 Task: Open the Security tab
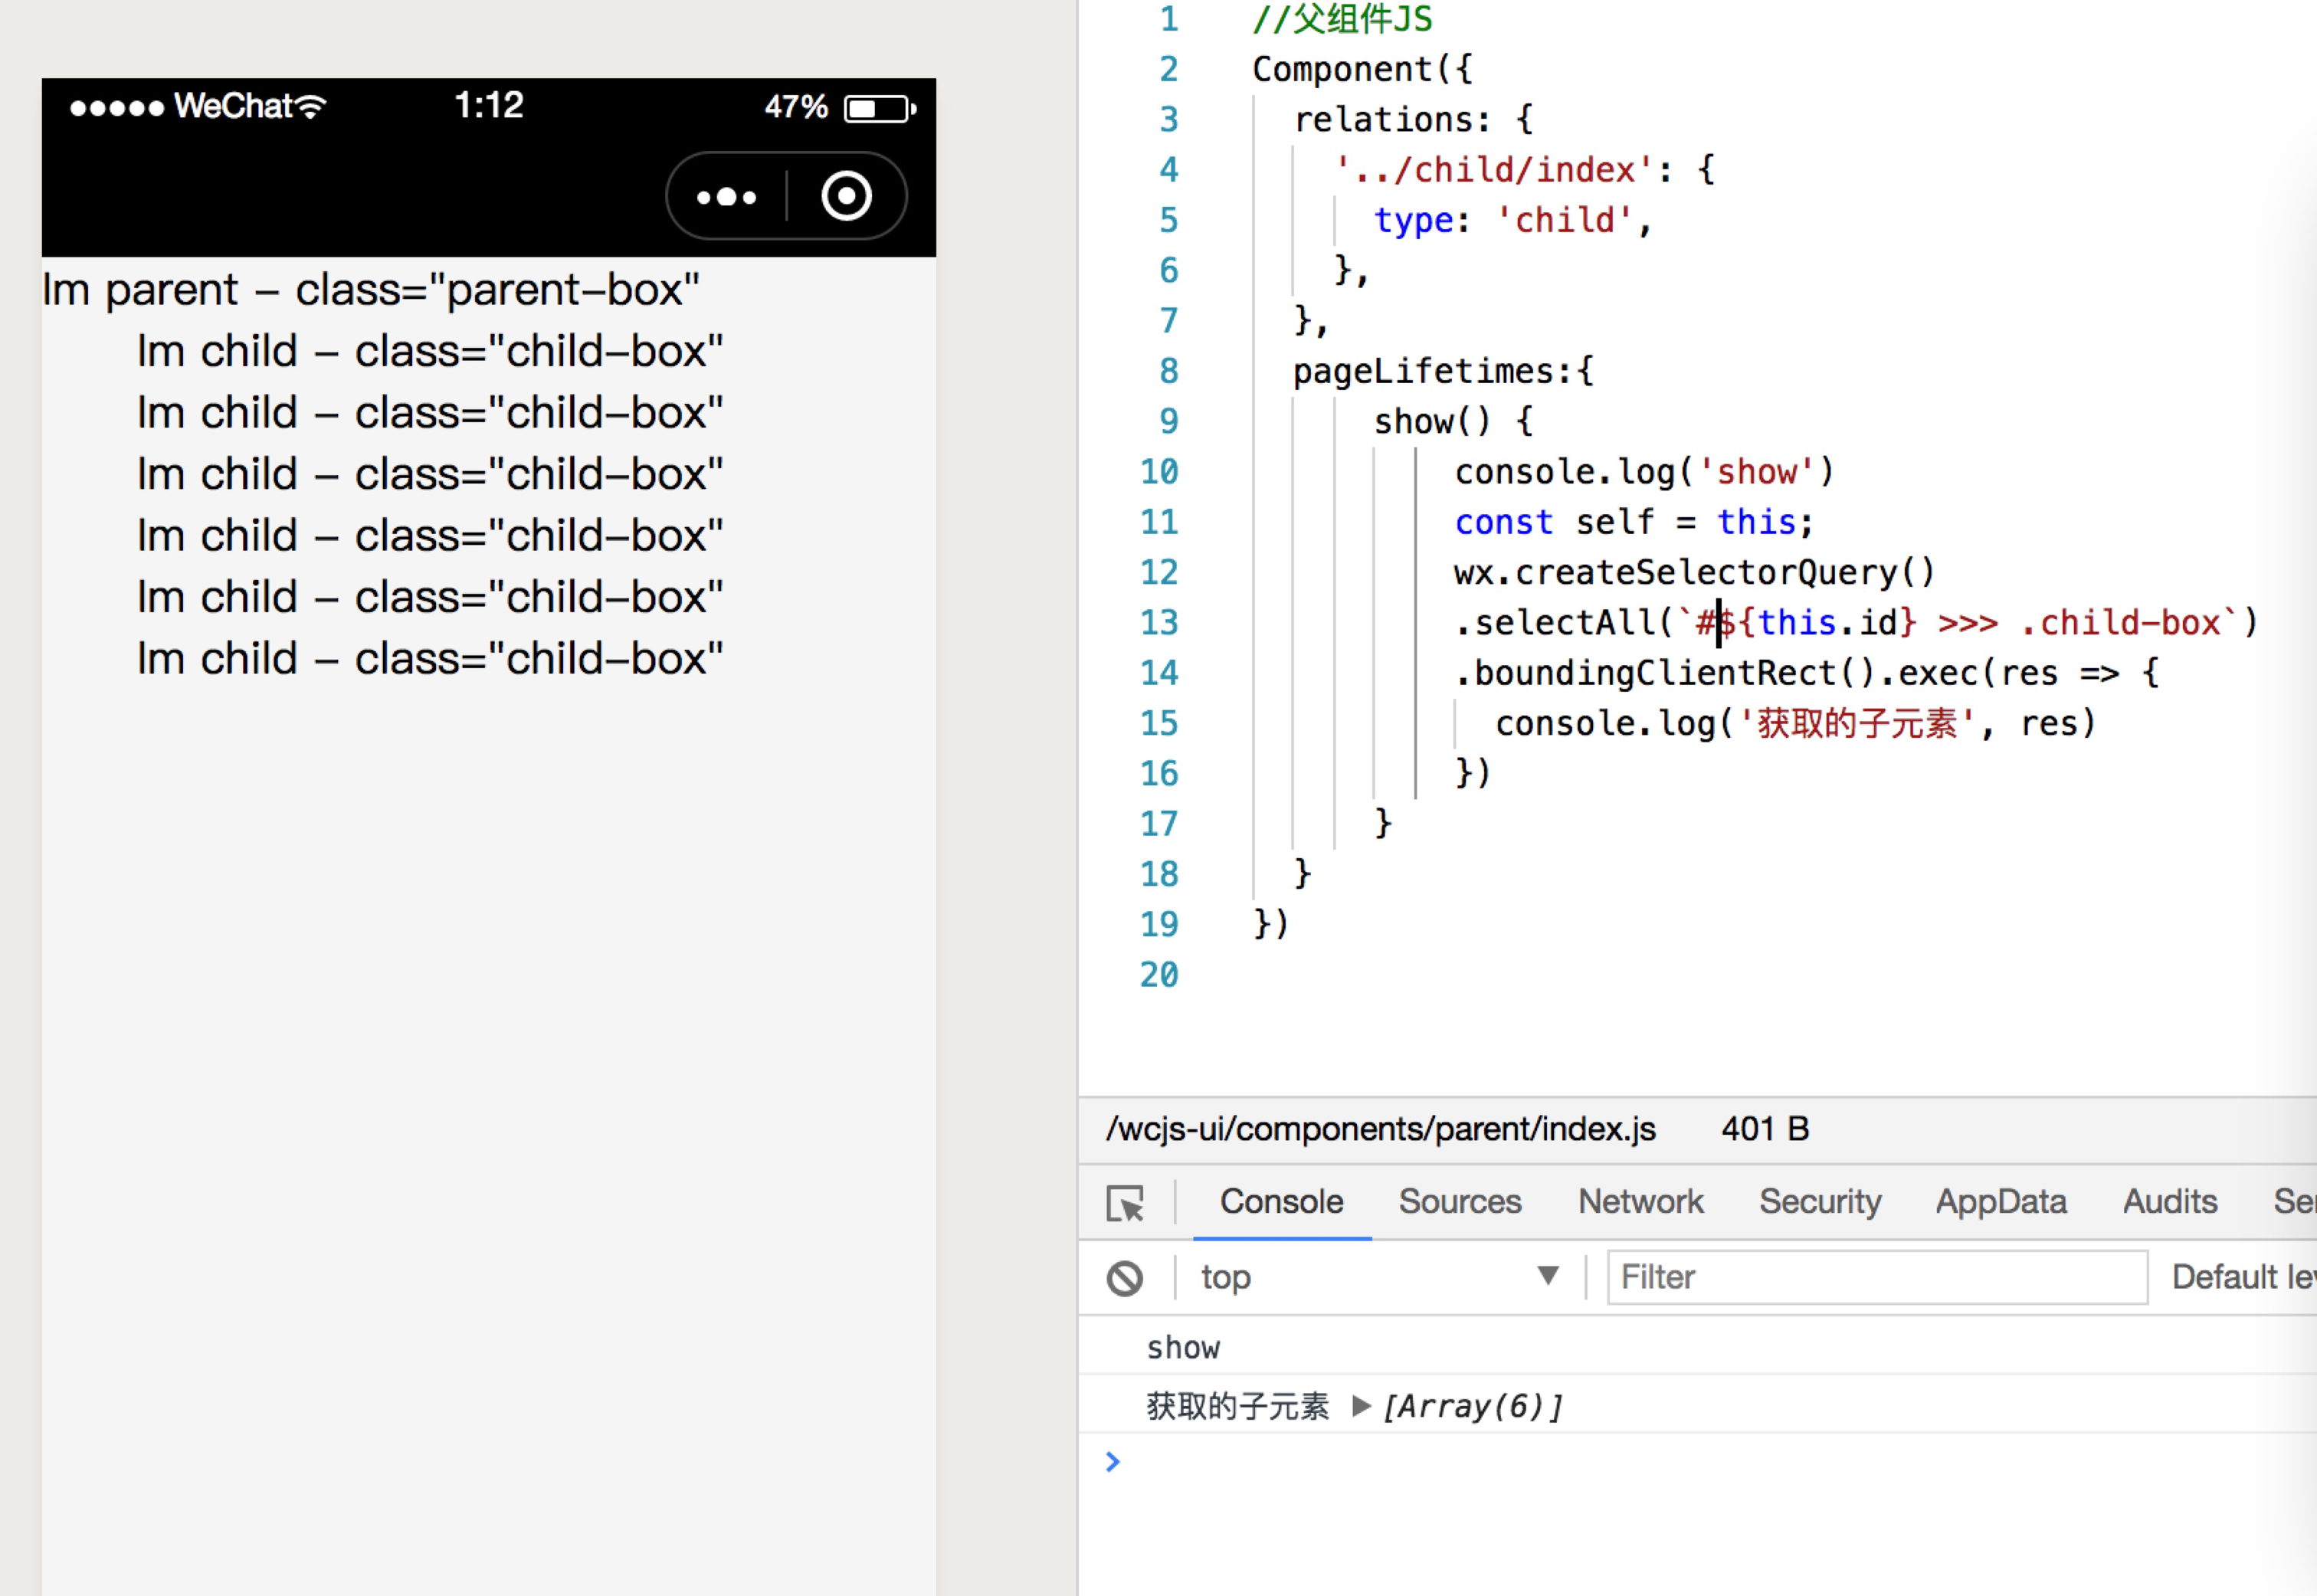tap(1819, 1201)
